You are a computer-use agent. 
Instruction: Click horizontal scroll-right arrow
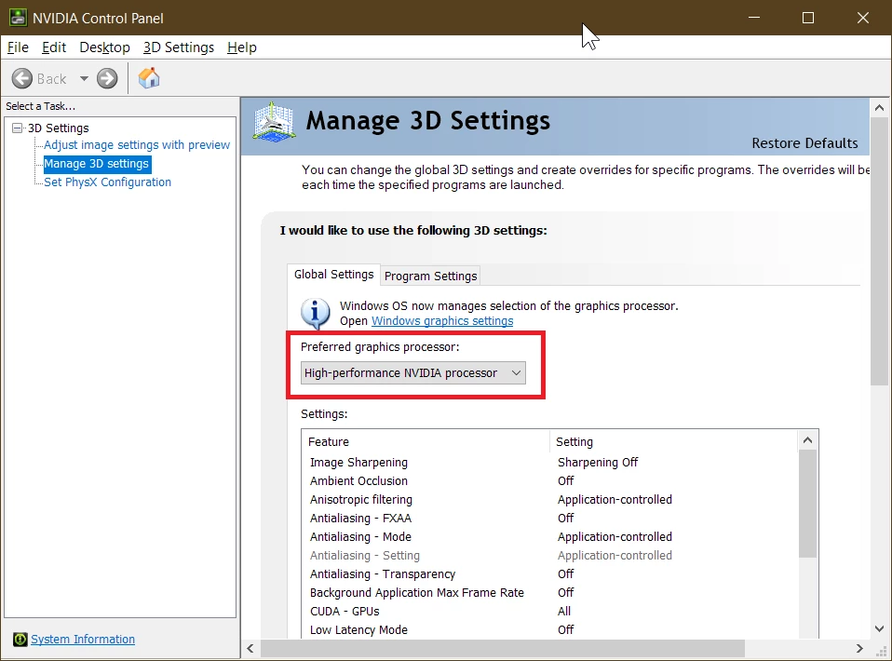[x=859, y=649]
